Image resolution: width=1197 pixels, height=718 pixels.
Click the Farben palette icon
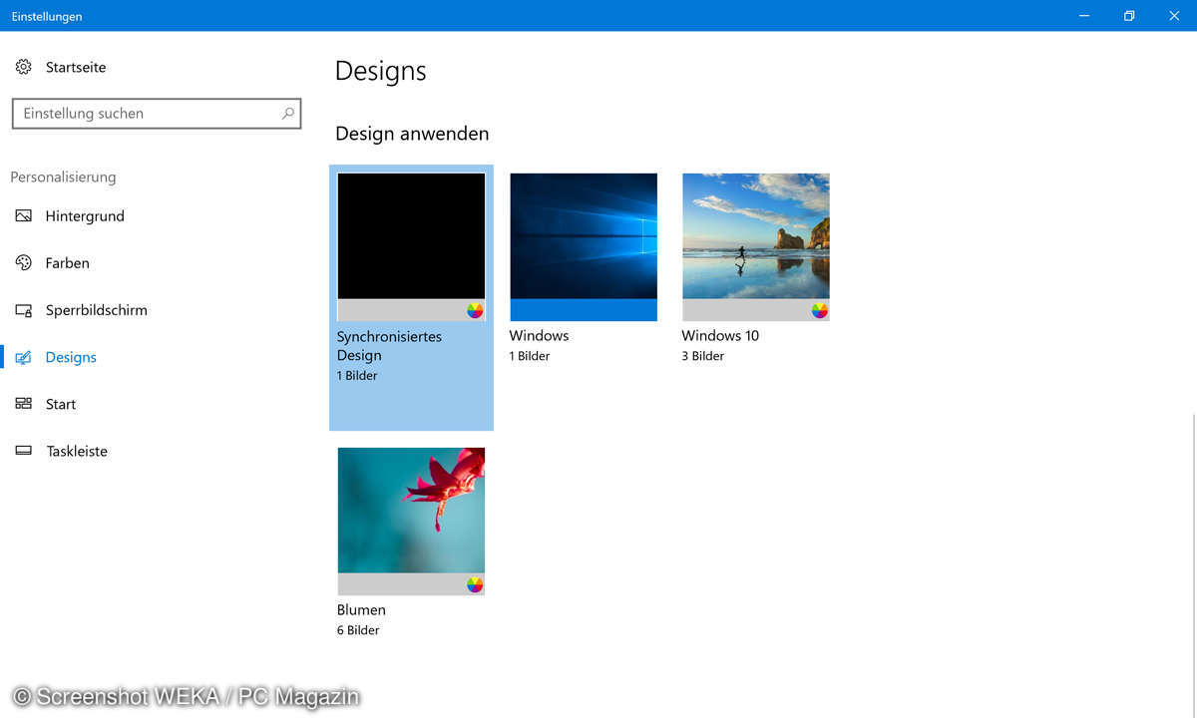pos(24,262)
